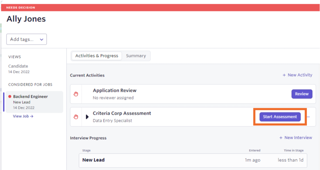Image resolution: width=320 pixels, height=170 pixels.
Task: Click the Criteria Corp Assessment title
Action: pyautogui.click(x=122, y=113)
